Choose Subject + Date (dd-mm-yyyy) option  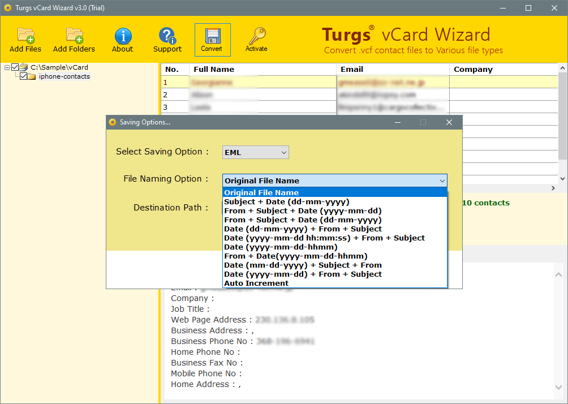click(x=335, y=201)
